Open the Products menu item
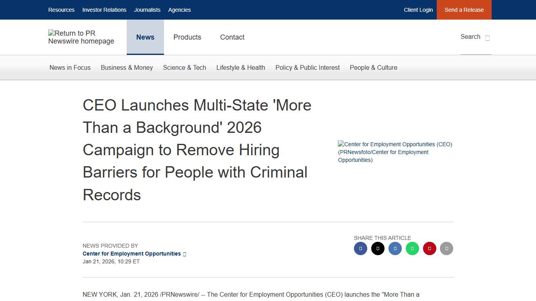536x301 pixels. (187, 37)
